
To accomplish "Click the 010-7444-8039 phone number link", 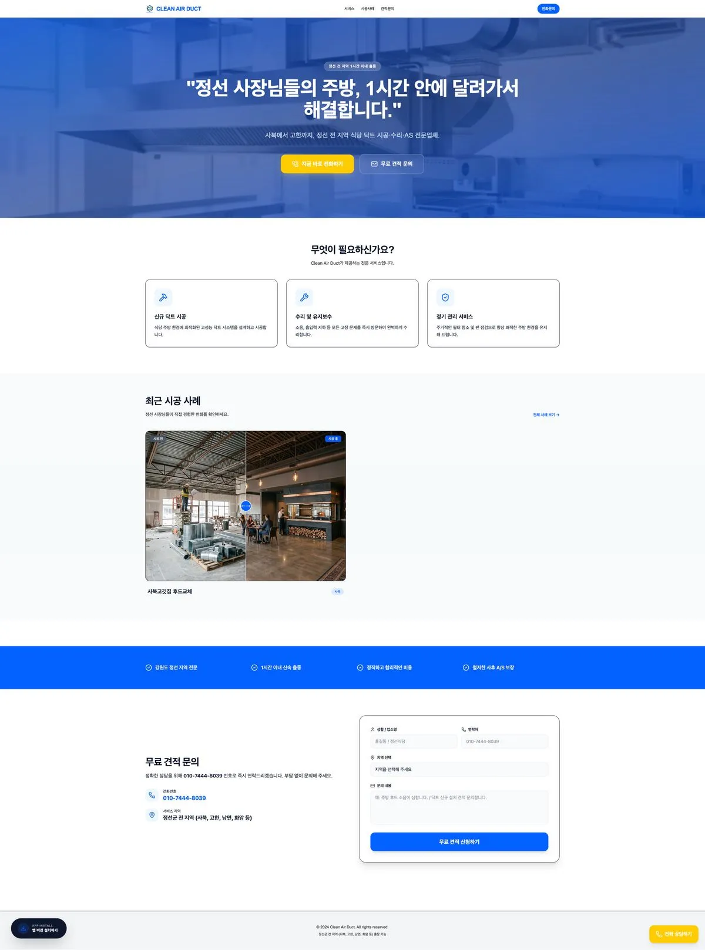I will click(184, 798).
